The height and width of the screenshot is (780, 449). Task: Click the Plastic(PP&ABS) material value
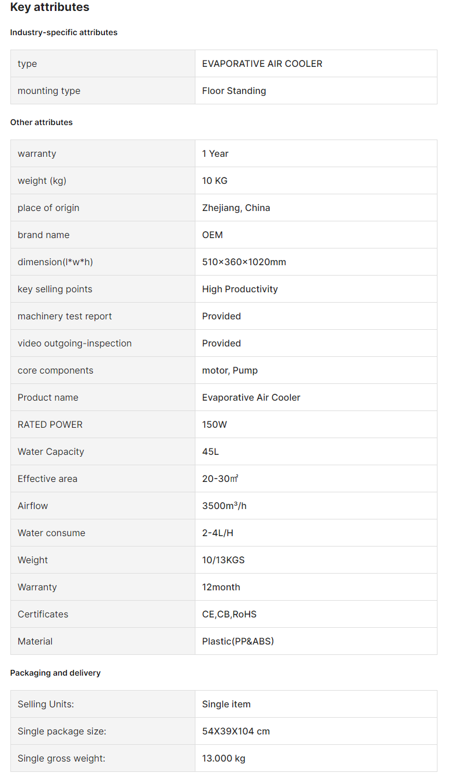click(238, 642)
